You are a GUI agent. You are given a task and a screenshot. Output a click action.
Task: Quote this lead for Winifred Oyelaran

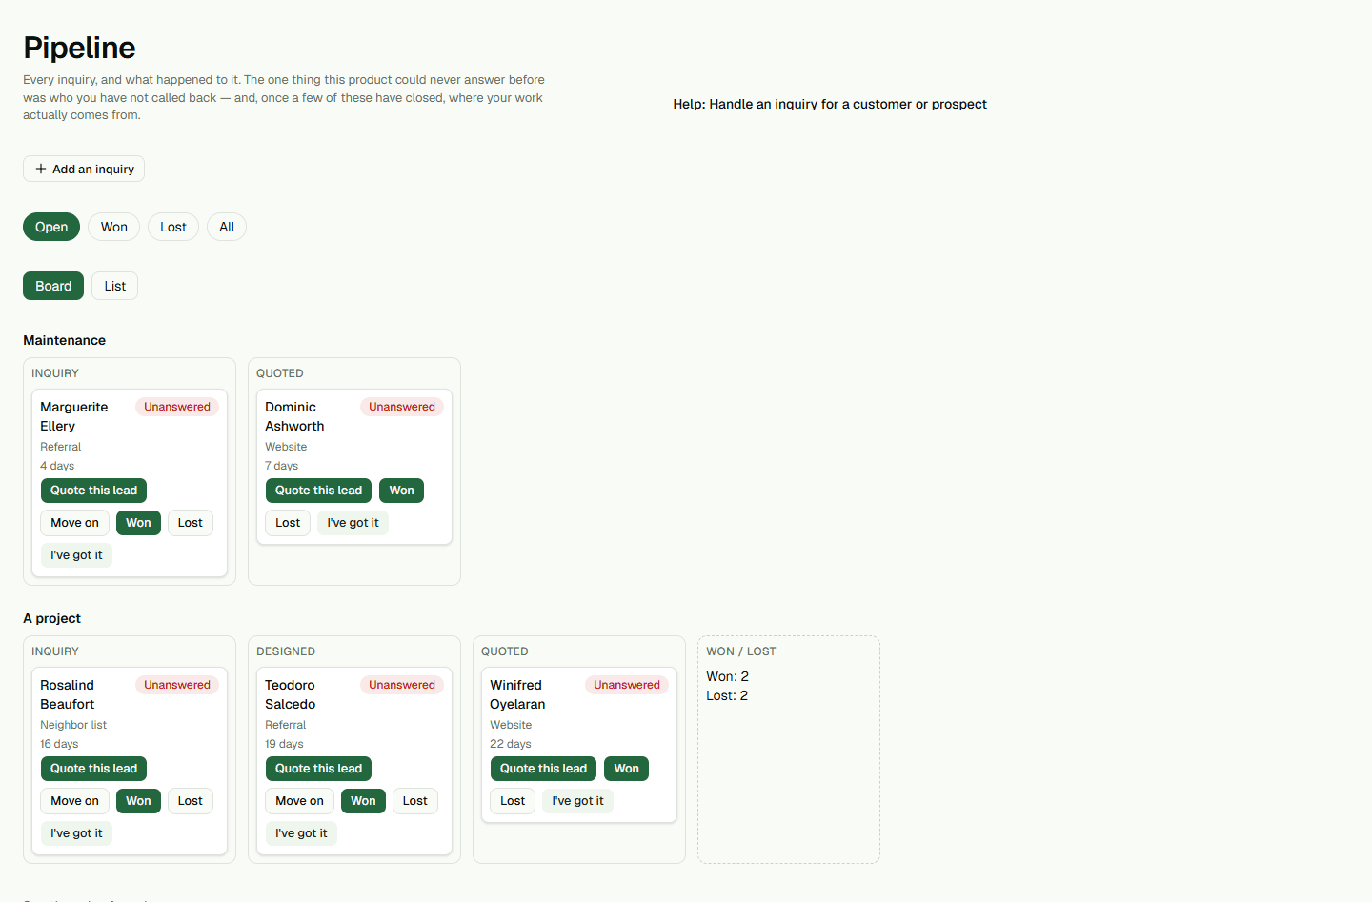[543, 769]
